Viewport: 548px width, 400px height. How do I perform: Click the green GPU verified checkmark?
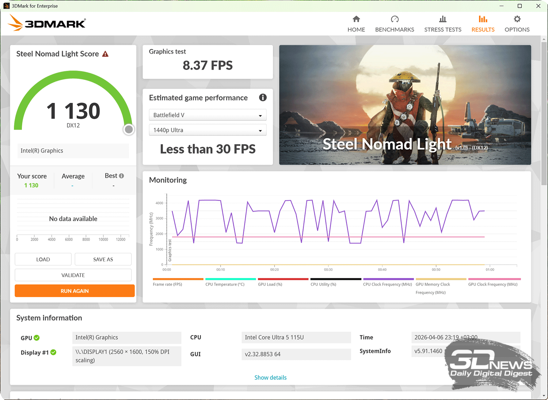(37, 338)
